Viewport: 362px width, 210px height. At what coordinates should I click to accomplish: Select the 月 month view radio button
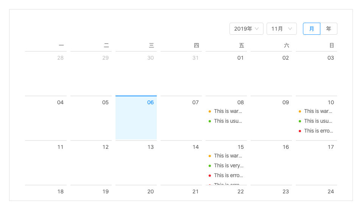(312, 29)
